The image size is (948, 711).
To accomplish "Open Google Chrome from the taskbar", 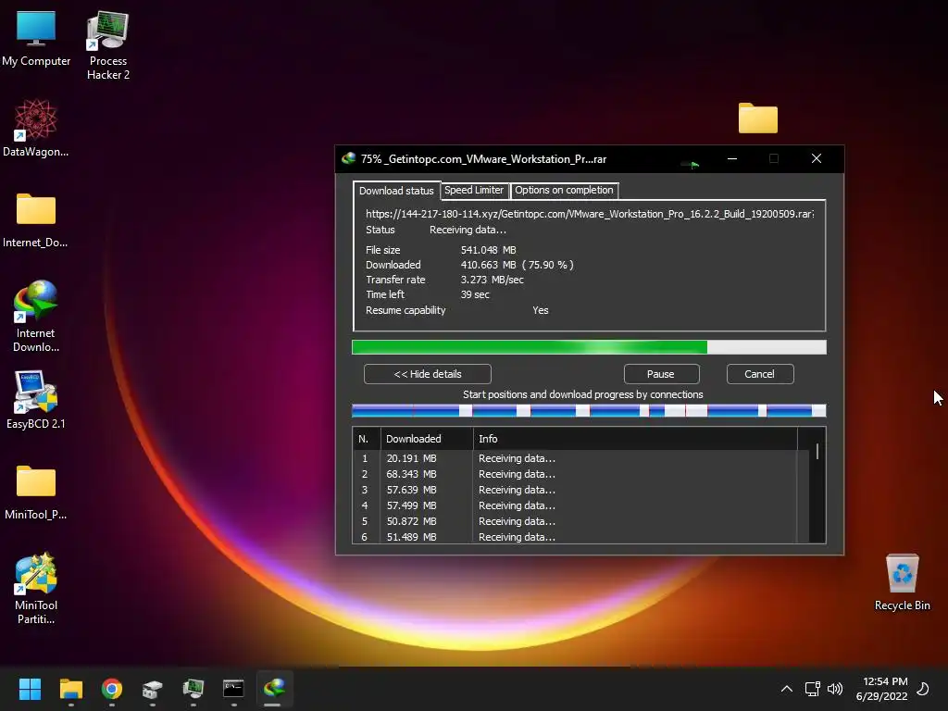I will [112, 689].
